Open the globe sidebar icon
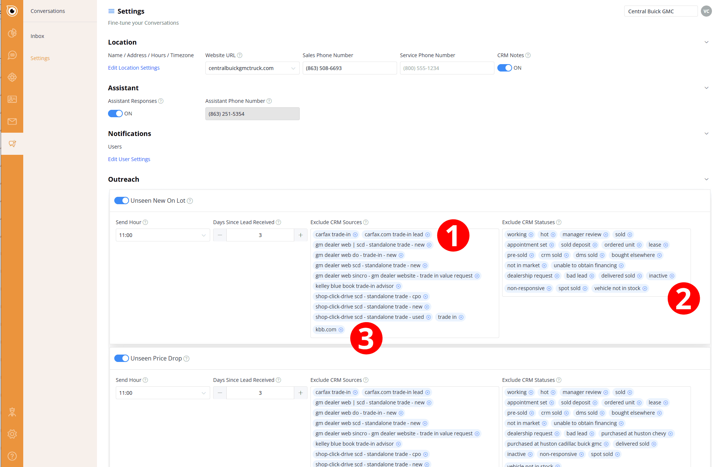 click(12, 77)
